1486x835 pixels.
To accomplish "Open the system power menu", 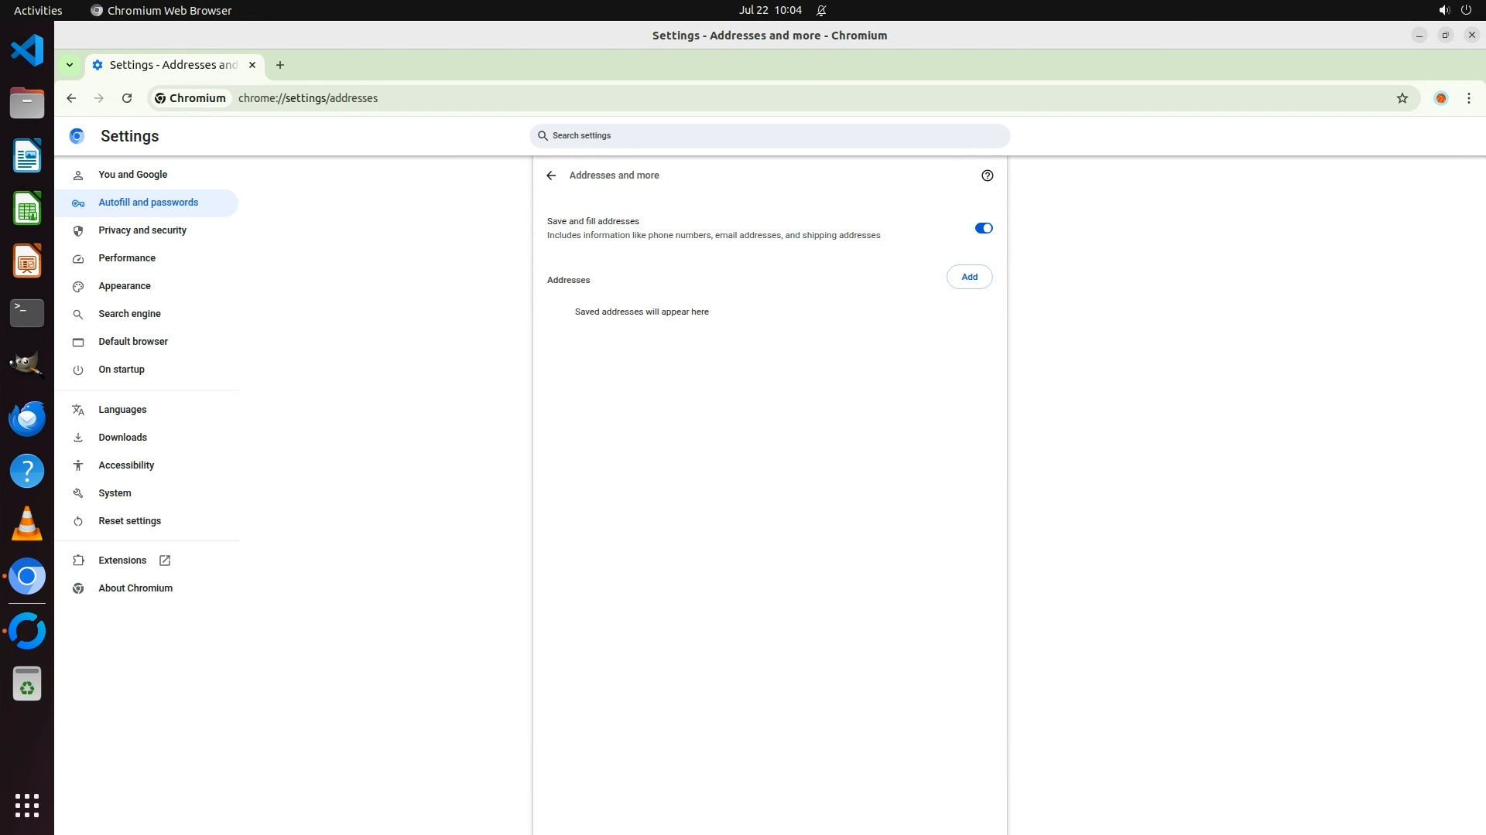I will pyautogui.click(x=1465, y=10).
